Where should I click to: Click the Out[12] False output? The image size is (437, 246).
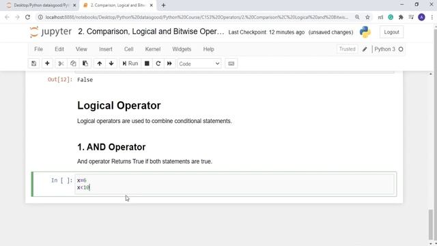coord(85,80)
